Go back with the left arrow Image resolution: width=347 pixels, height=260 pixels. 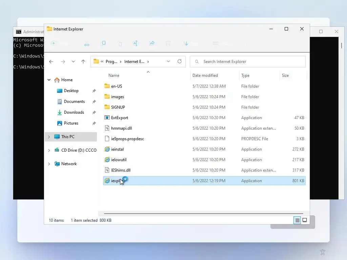pyautogui.click(x=51, y=62)
